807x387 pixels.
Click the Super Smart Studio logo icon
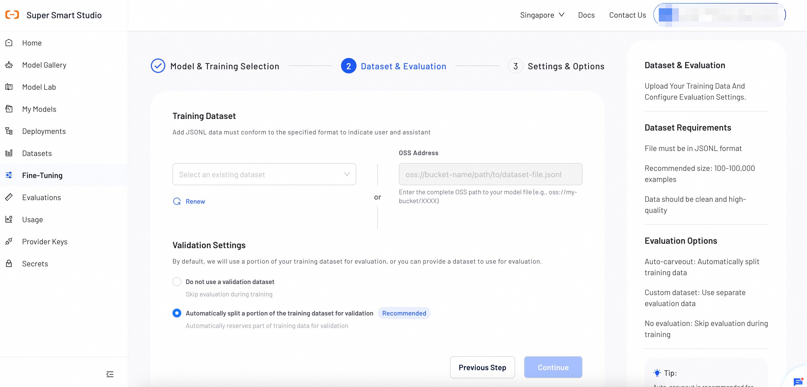(12, 15)
